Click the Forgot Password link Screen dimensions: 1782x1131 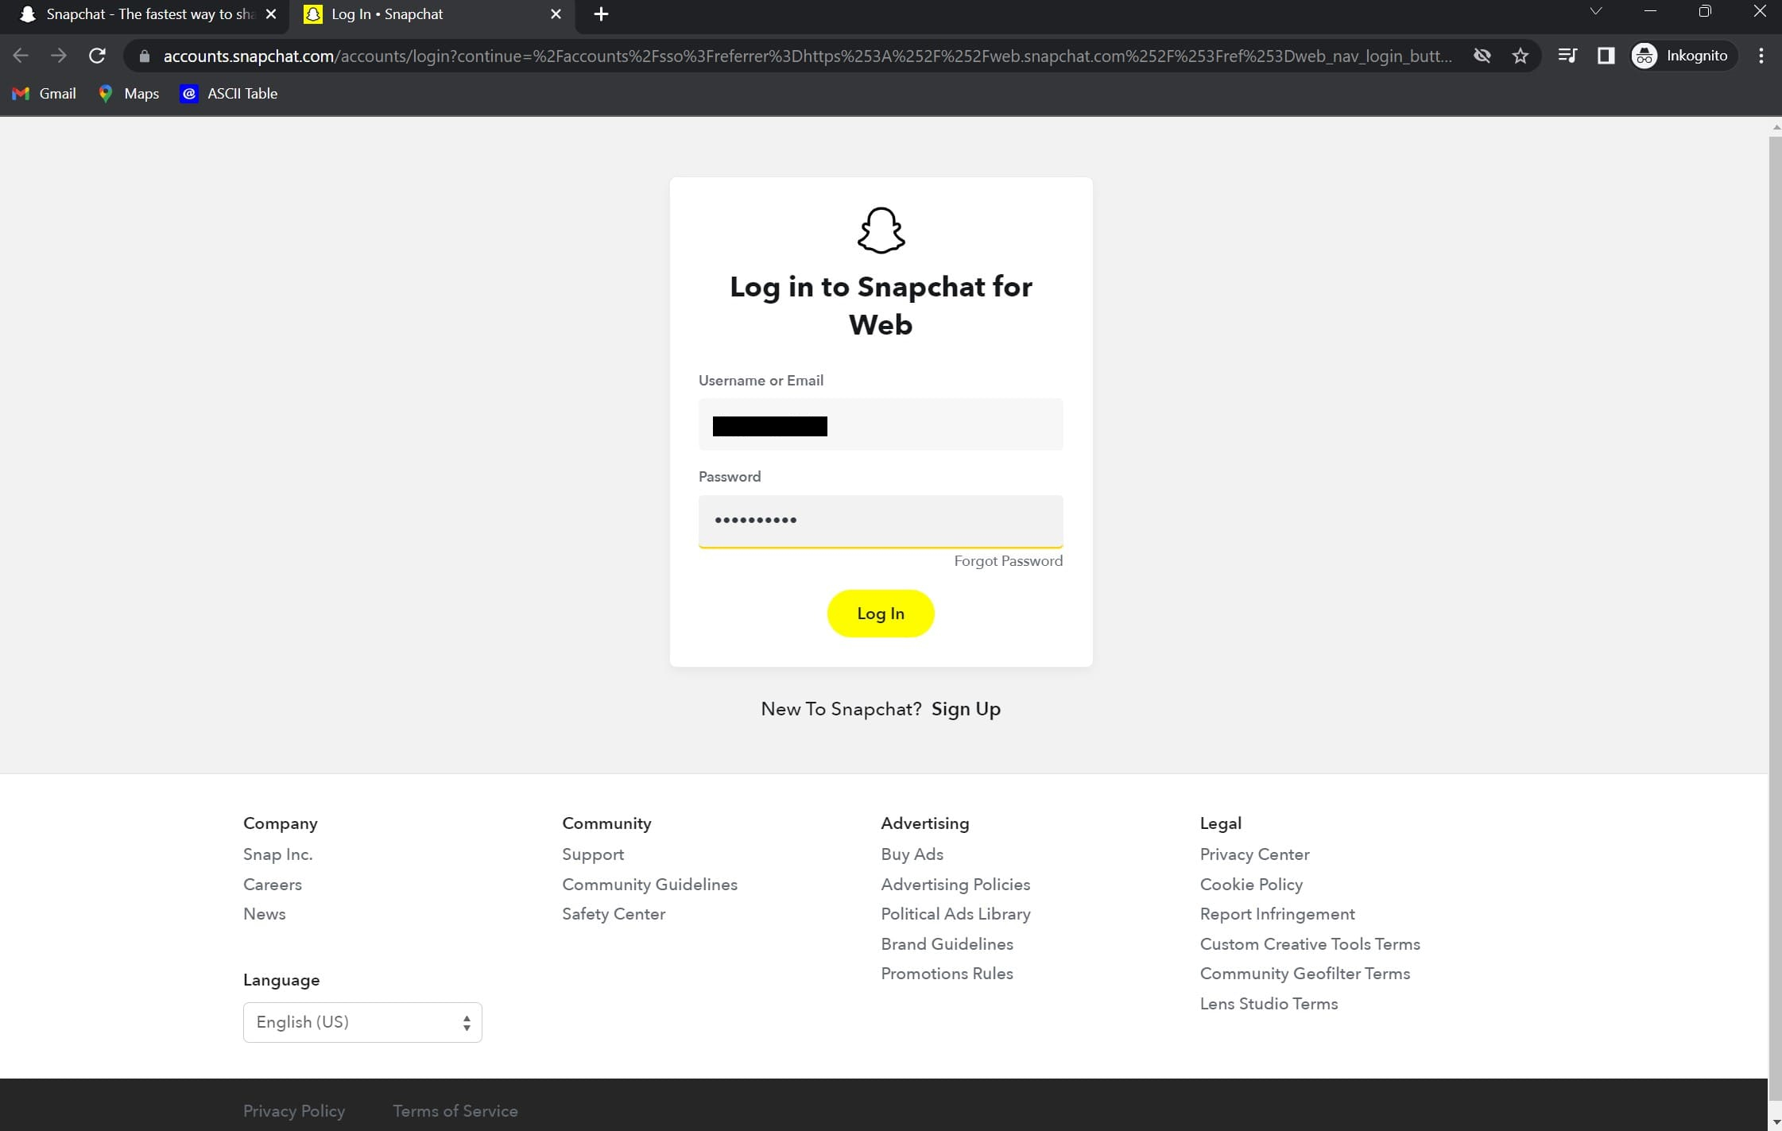coord(1008,561)
